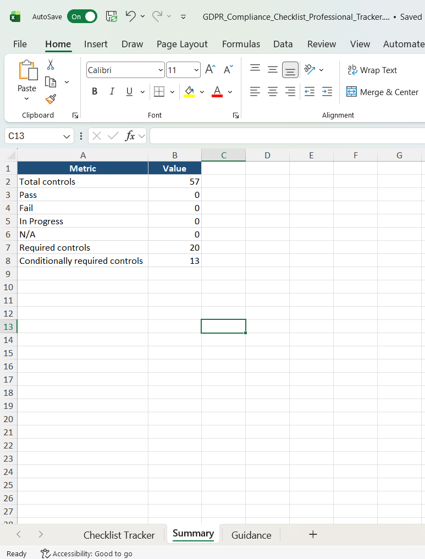
Task: Click the Paste clipboard icon
Action: (28, 70)
